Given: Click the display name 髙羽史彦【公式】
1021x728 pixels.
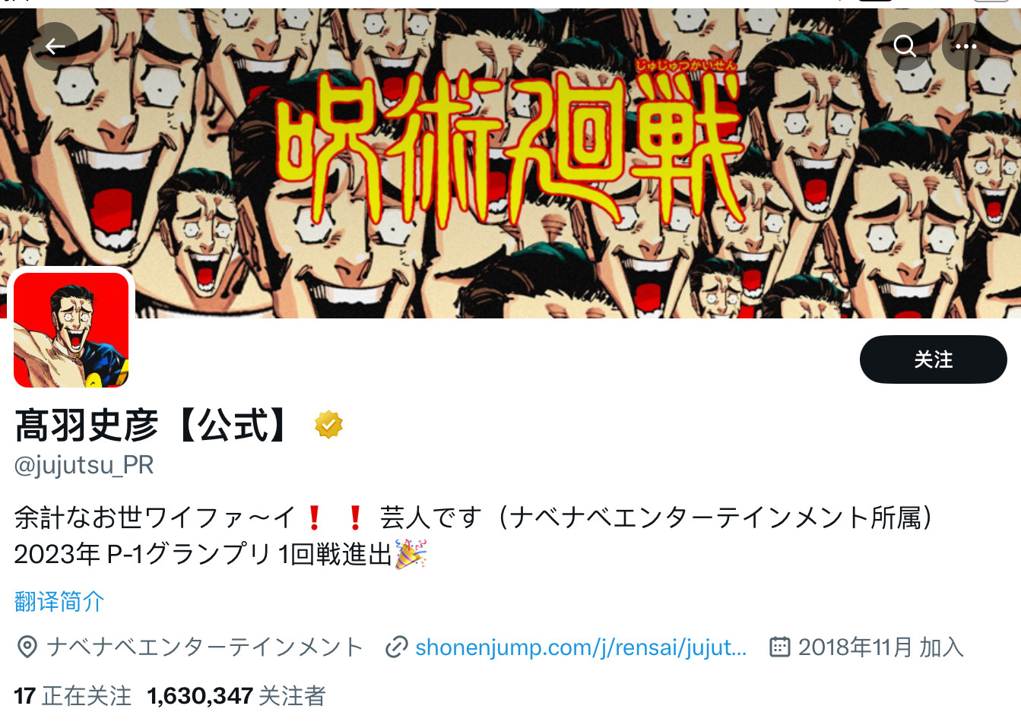Looking at the screenshot, I should 152,425.
